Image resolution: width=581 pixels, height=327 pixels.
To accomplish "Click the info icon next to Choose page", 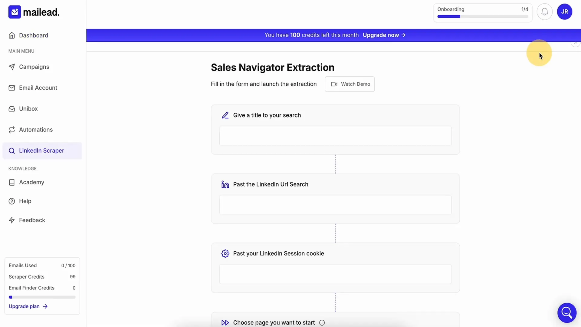I will 322,323.
